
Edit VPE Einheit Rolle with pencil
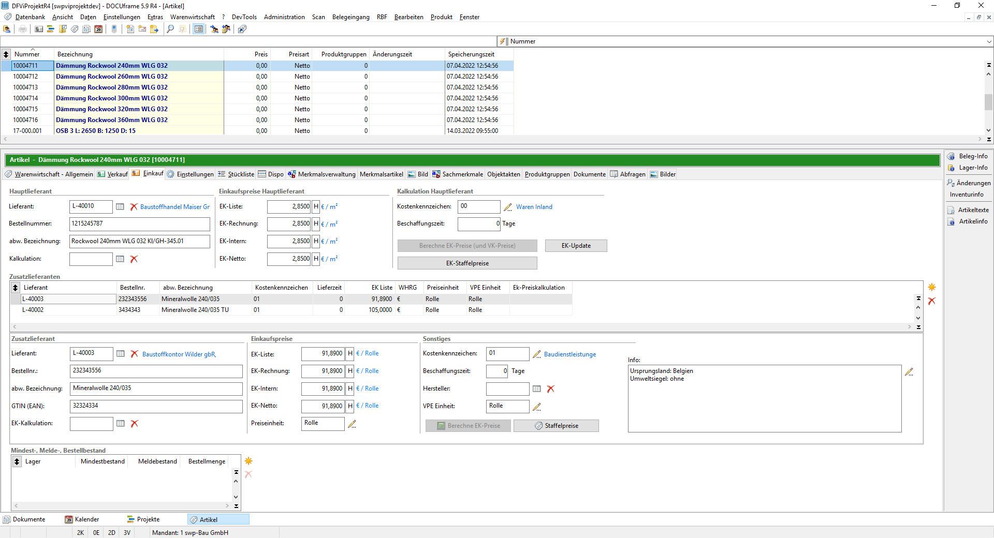tap(537, 407)
